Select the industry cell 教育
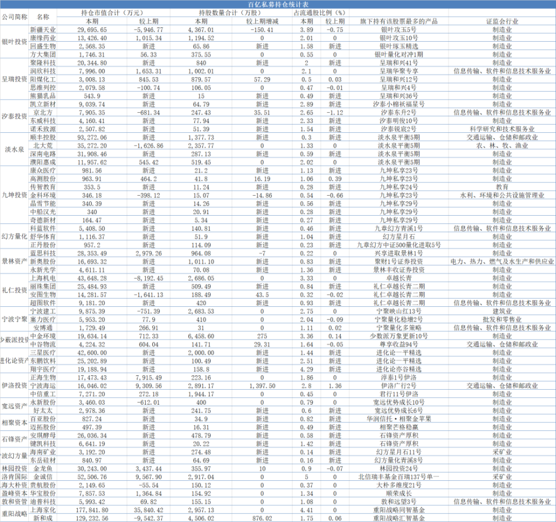This screenshot has width=556, height=522. (502, 187)
